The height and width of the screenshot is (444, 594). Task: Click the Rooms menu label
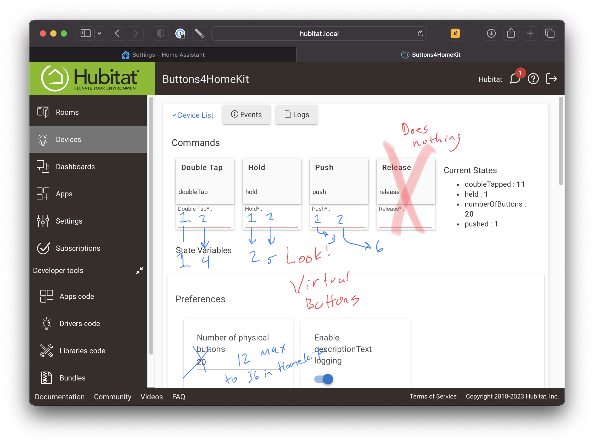68,112
